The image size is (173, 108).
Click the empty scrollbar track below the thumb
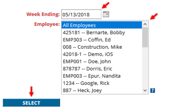(145, 67)
